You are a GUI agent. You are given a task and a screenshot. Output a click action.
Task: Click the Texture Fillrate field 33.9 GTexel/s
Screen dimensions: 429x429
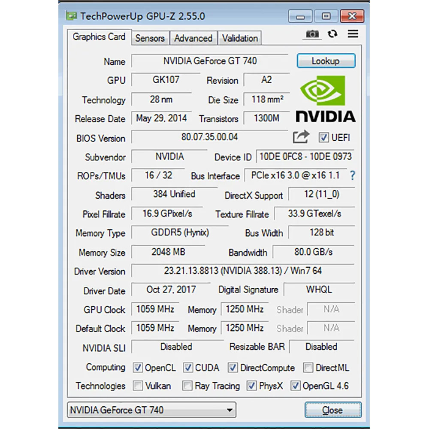click(314, 213)
